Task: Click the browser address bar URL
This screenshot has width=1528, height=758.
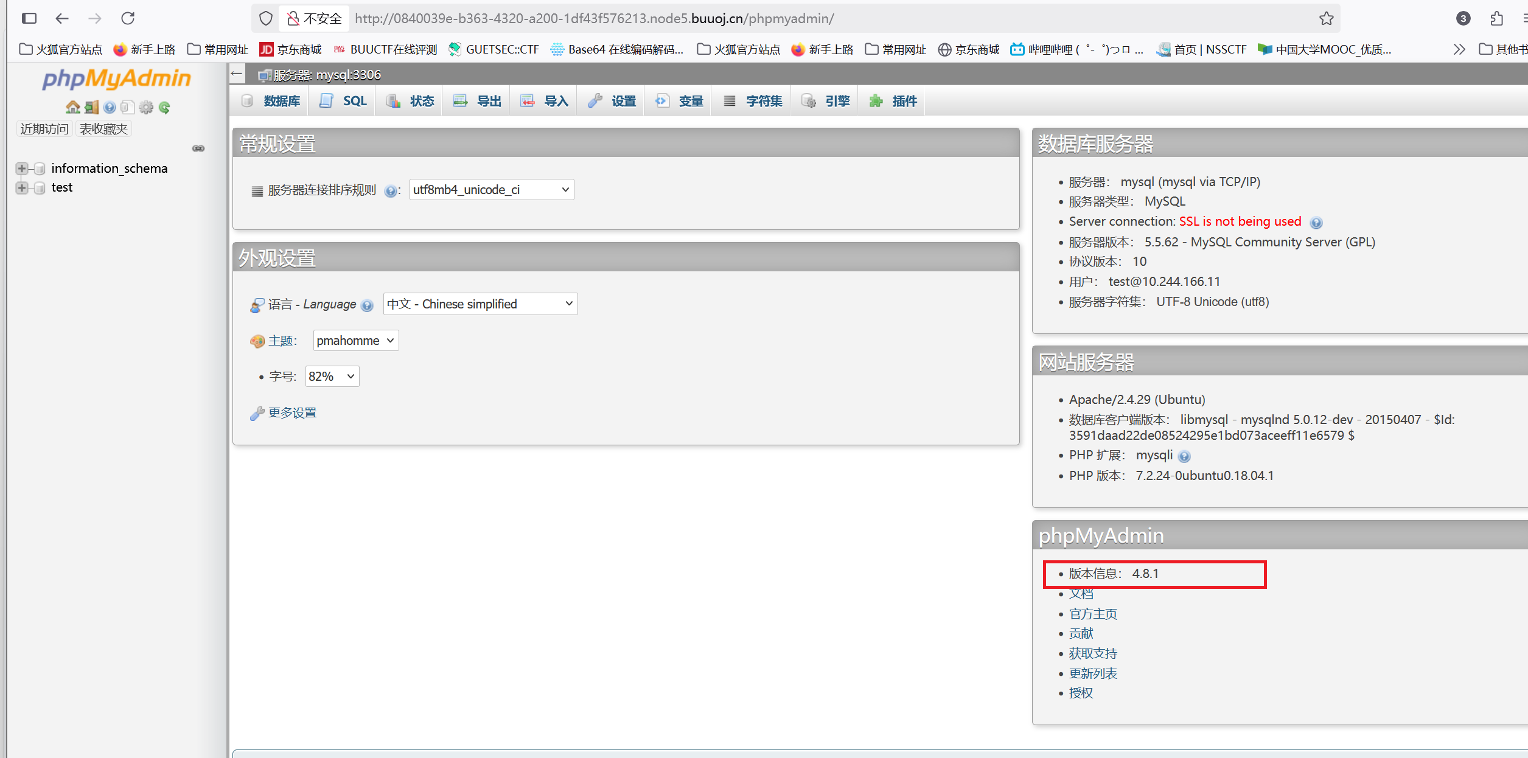Action: click(595, 18)
